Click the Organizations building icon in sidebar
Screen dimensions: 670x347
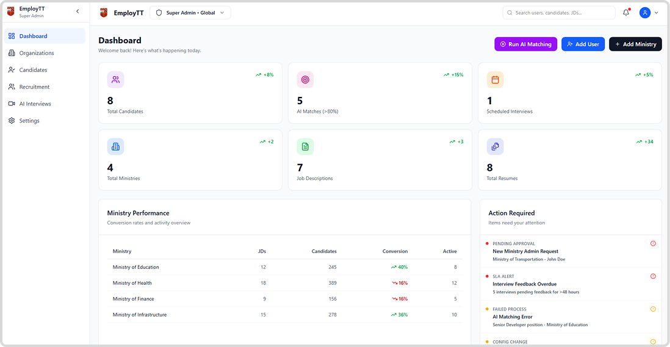click(12, 53)
